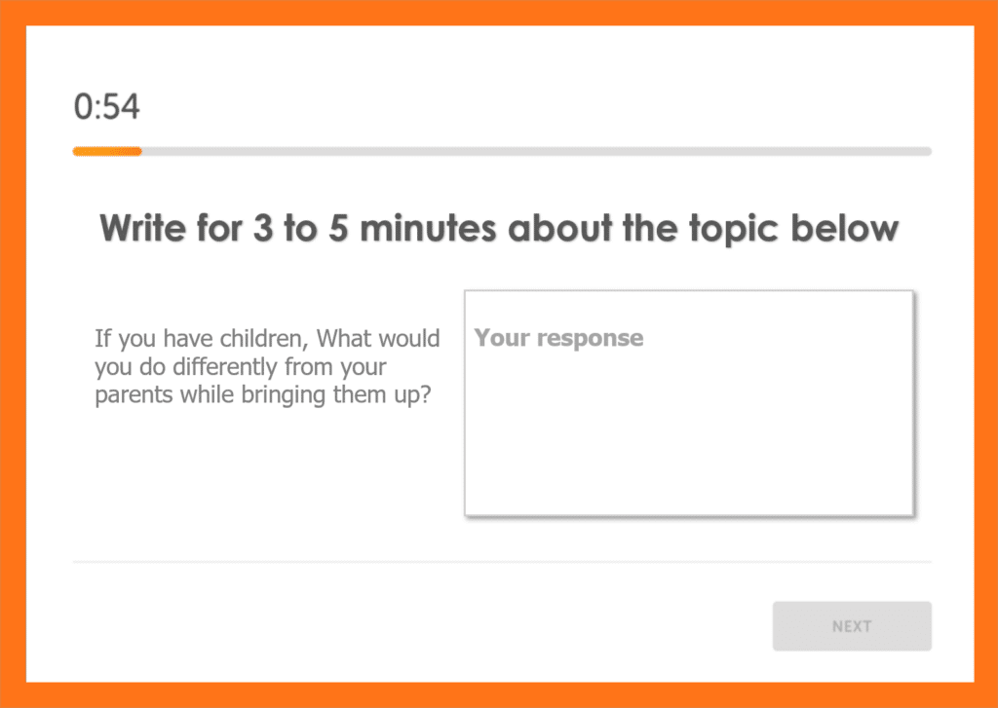This screenshot has width=998, height=708.
Task: Click the horizontal divider line above NEXT
Action: (502, 562)
